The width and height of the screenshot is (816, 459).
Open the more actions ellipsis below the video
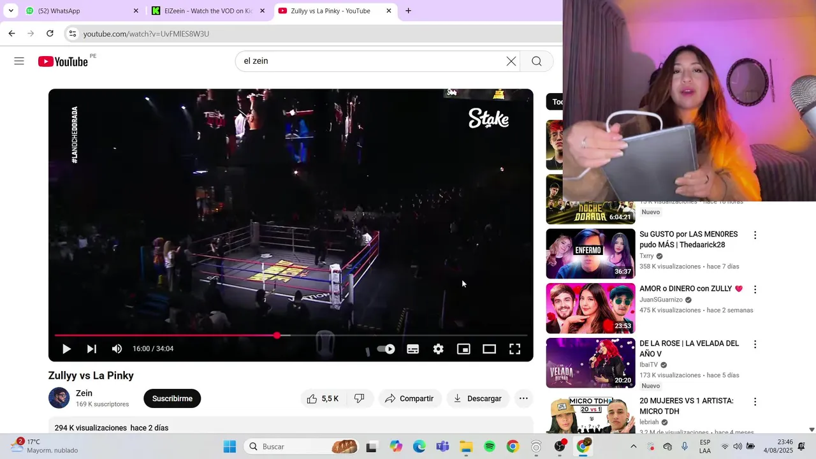coord(523,398)
